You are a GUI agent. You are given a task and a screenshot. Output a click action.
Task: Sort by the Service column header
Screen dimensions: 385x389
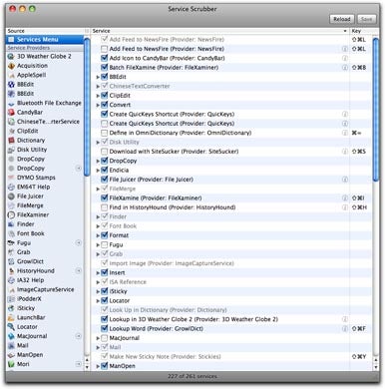219,31
